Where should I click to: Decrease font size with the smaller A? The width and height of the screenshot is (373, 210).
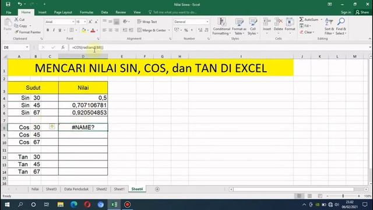click(x=96, y=22)
